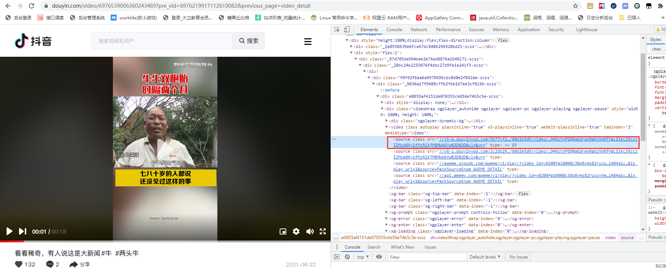Open the video player settings gear
This screenshot has width=666, height=268.
click(x=296, y=231)
